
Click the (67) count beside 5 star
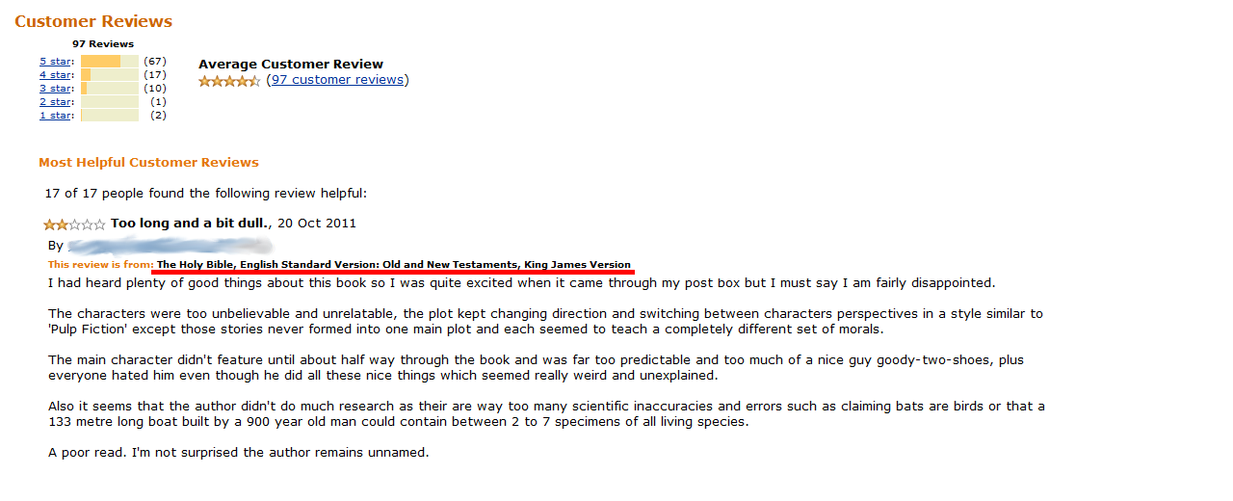pos(155,62)
